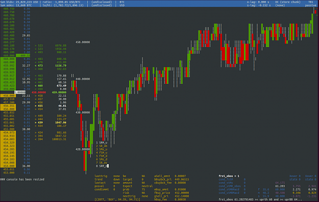The height and width of the screenshot is (202, 319).
Task: Click cumulative value 1047.06
Action: tap(61, 123)
